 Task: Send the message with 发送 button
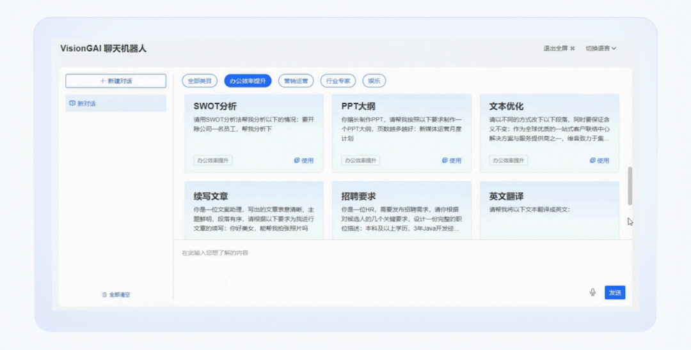pos(615,293)
